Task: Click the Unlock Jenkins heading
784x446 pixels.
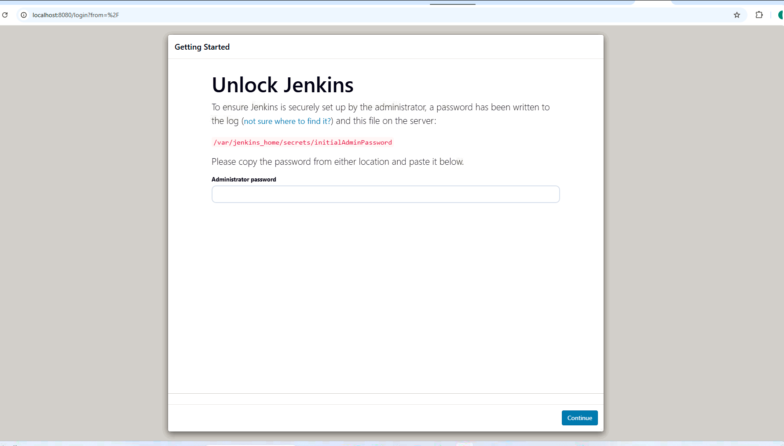Action: [x=282, y=85]
